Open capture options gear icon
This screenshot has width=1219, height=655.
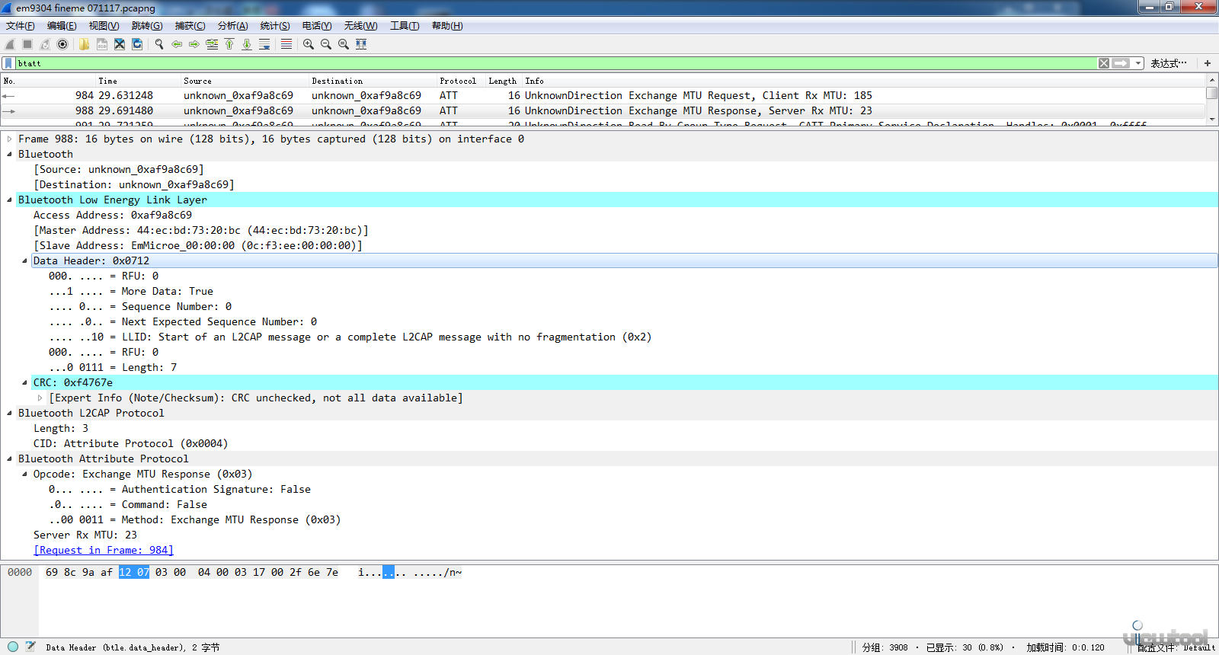tap(62, 44)
